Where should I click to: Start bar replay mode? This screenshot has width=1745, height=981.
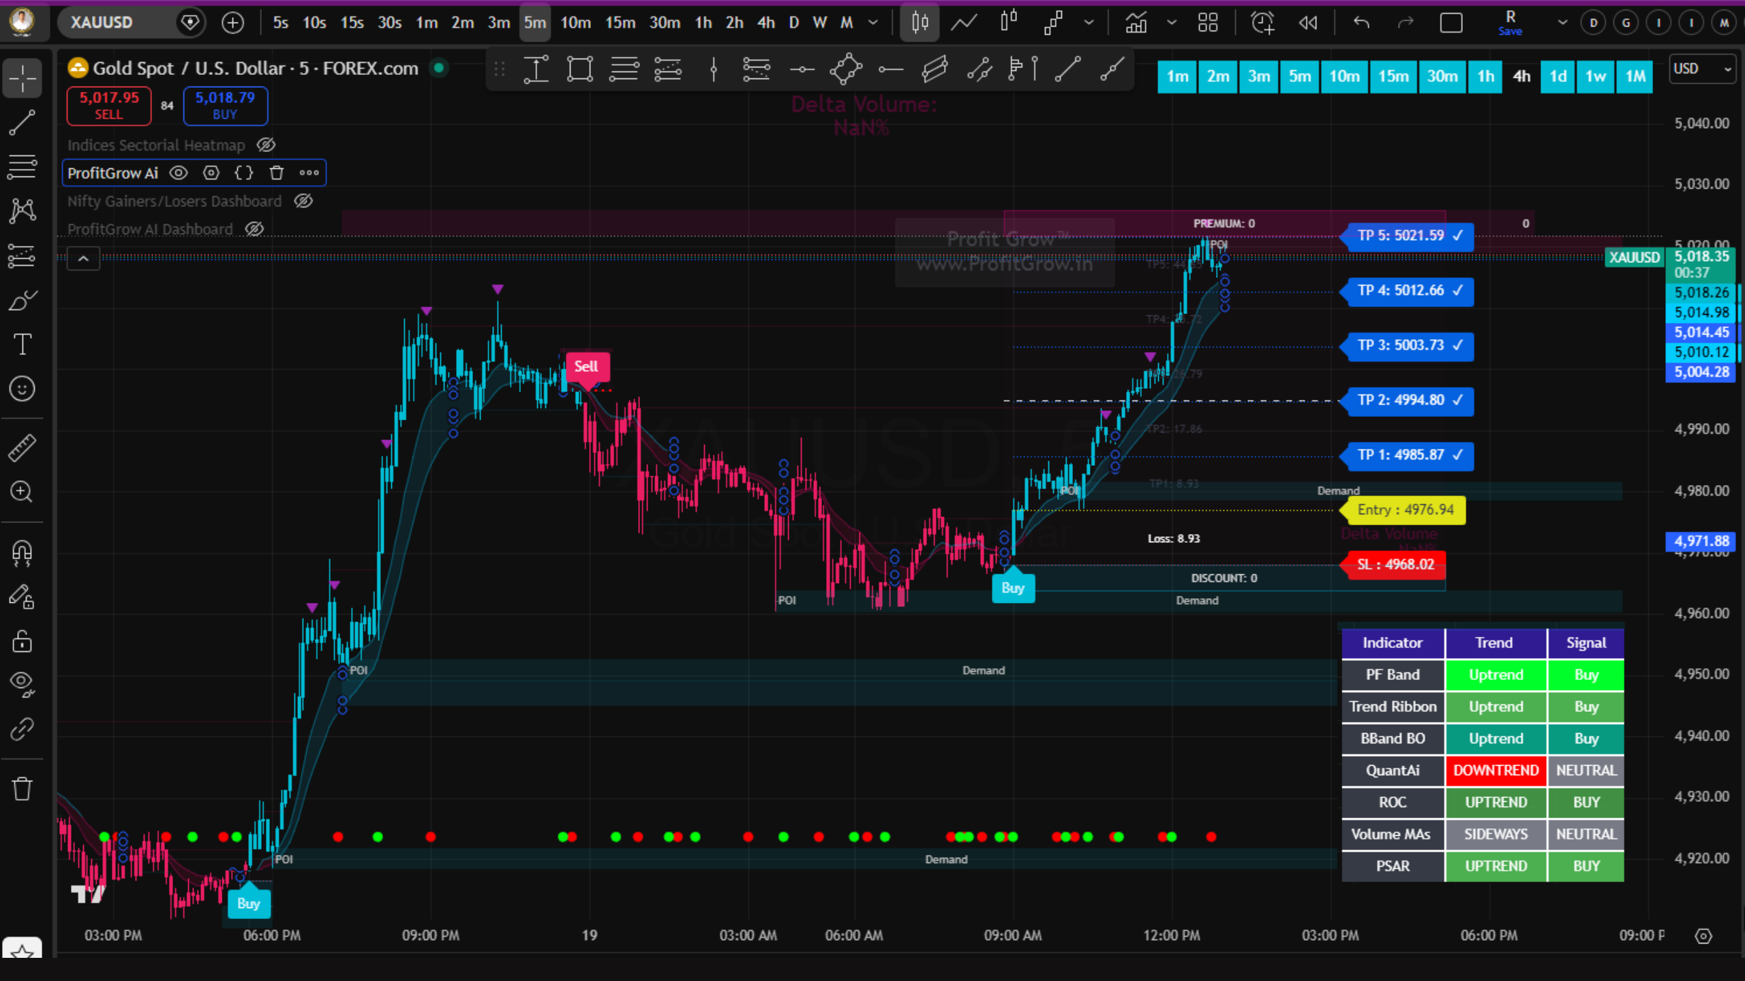pyautogui.click(x=1308, y=22)
